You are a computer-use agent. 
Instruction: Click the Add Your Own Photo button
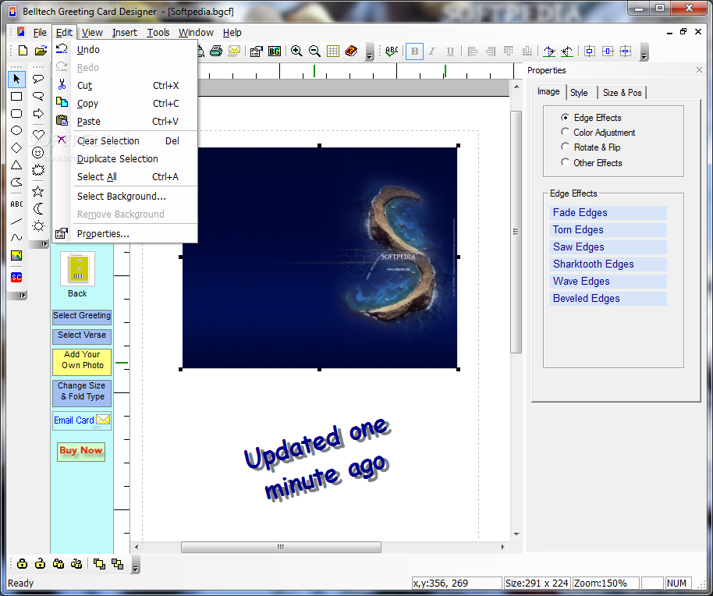pyautogui.click(x=82, y=362)
